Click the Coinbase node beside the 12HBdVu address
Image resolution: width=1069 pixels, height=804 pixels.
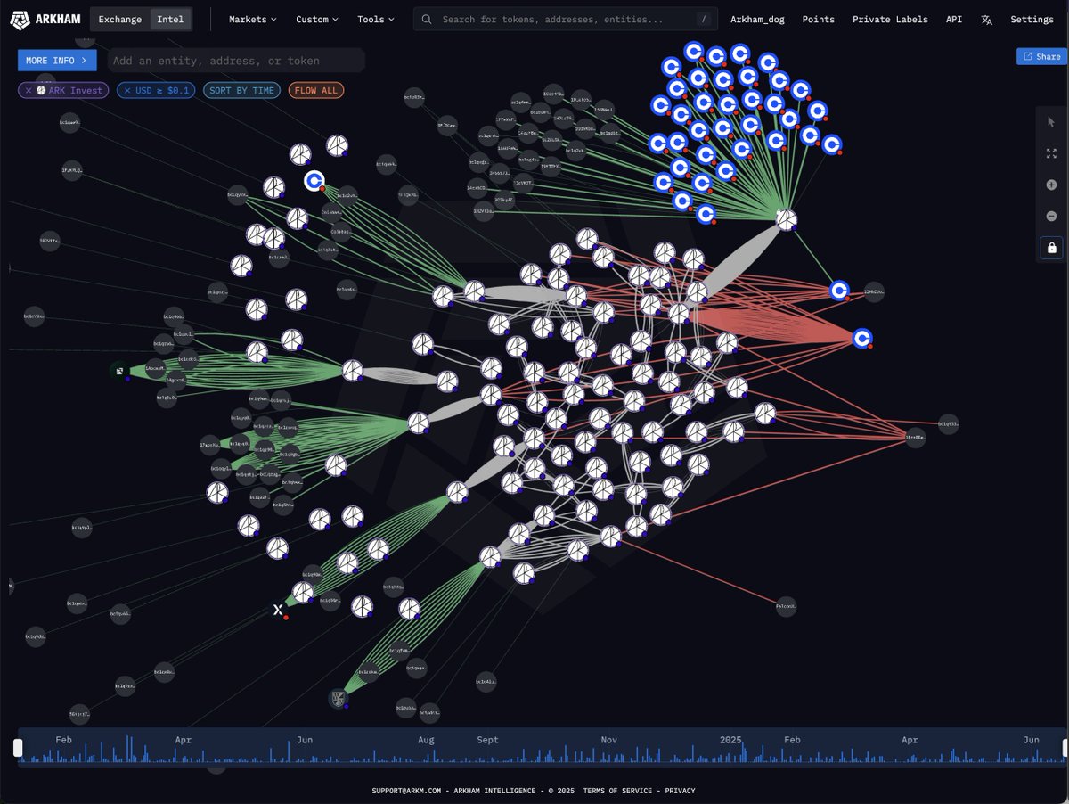click(839, 291)
